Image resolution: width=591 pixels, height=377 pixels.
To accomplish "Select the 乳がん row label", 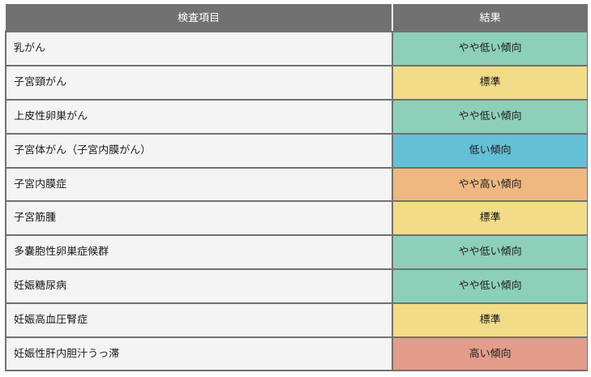I will tap(30, 48).
